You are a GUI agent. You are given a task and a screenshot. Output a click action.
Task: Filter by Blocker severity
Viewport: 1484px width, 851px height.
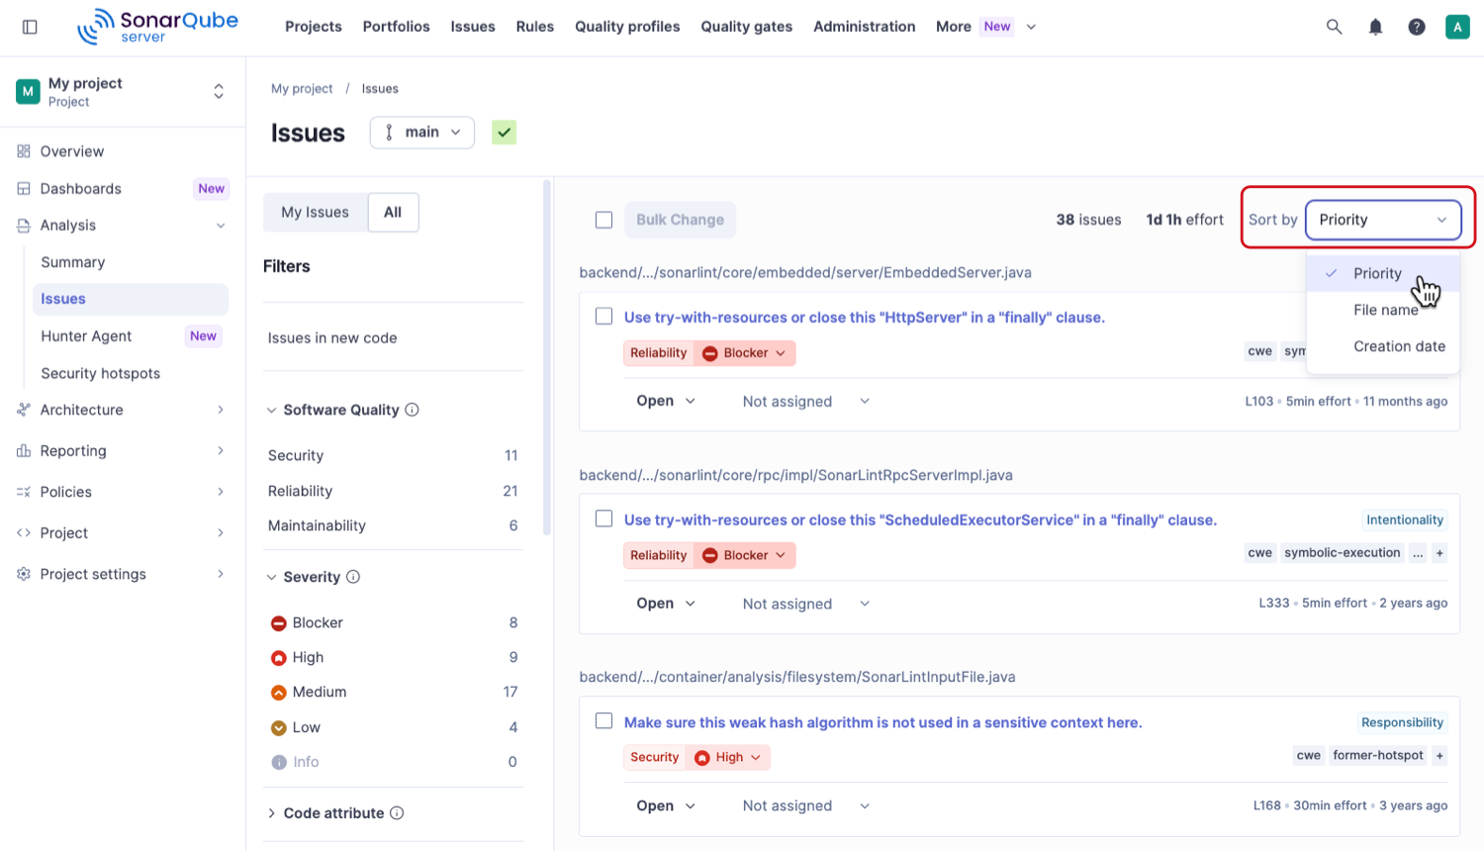pyautogui.click(x=393, y=622)
